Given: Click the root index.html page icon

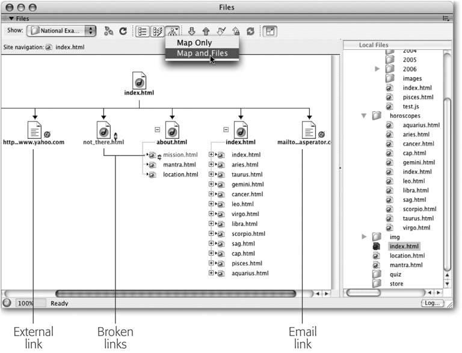Looking at the screenshot, I should coord(139,81).
